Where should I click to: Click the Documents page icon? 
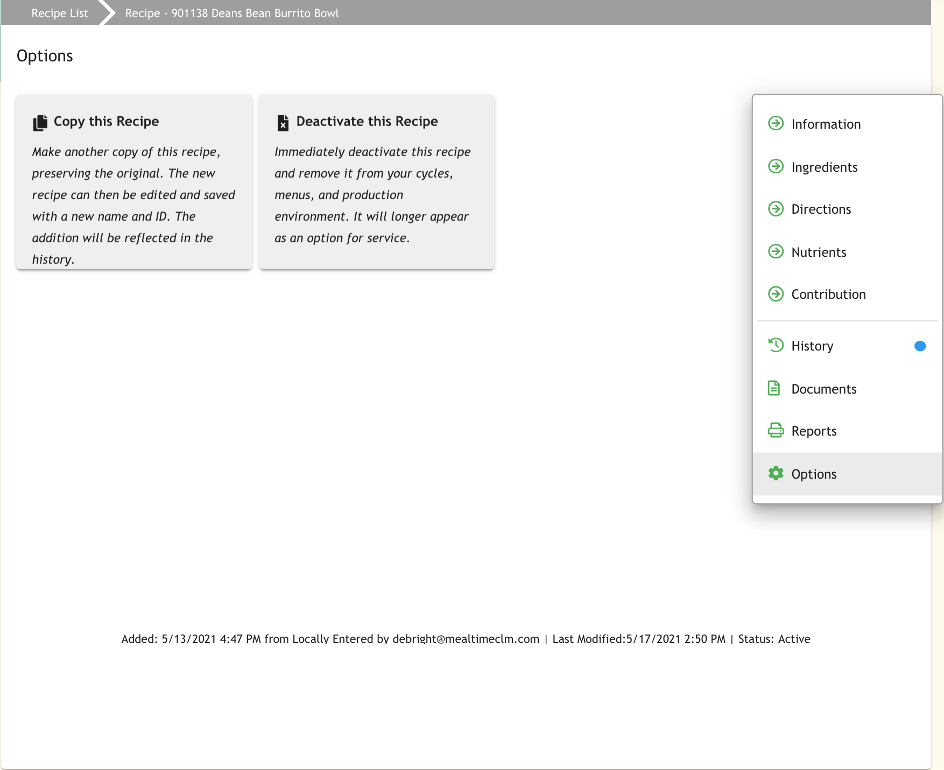coord(774,388)
